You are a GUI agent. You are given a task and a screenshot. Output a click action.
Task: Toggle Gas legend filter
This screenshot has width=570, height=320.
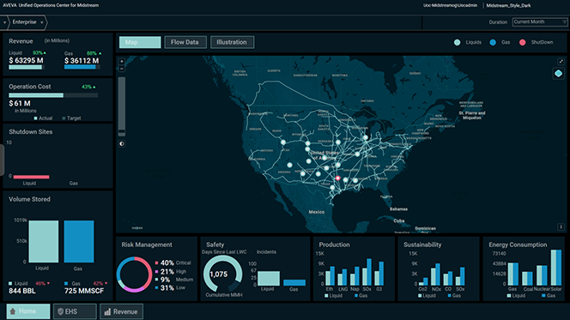[500, 43]
